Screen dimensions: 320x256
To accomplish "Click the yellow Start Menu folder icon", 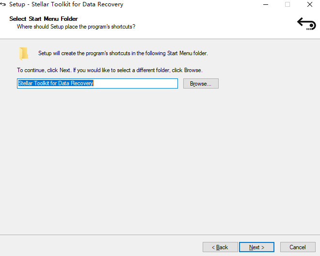I will click(23, 53).
